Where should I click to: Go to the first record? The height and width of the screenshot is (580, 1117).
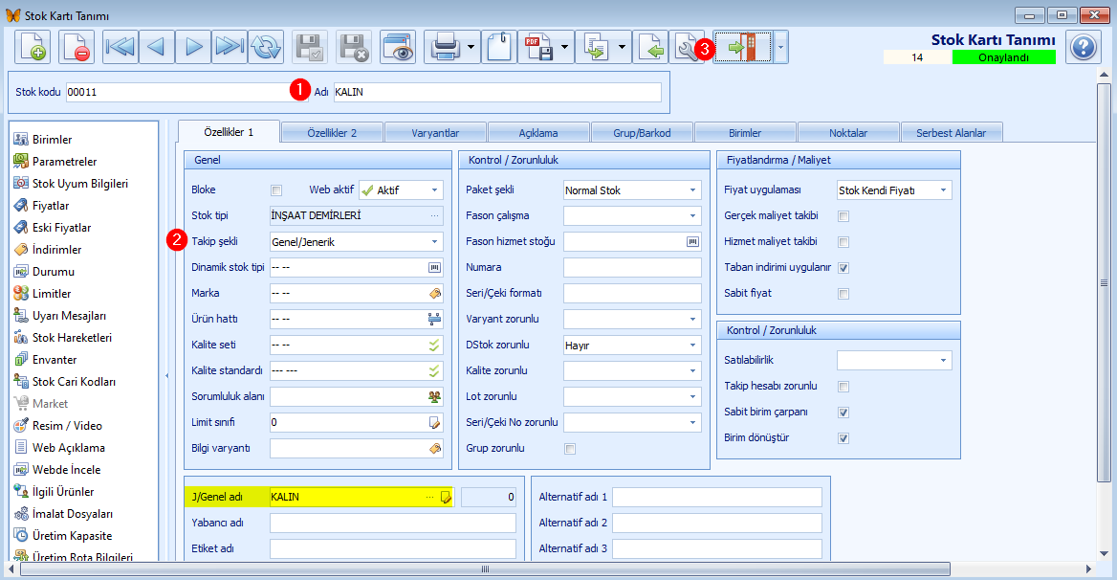[x=120, y=47]
